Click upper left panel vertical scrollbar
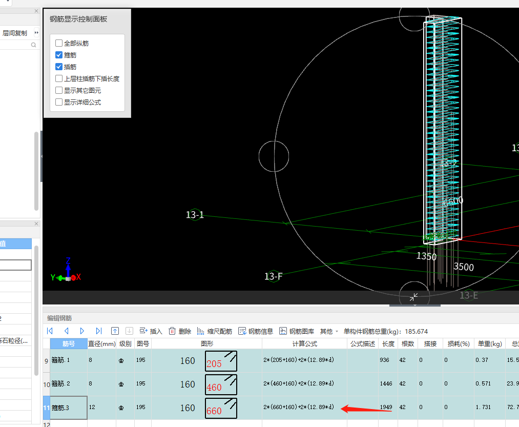This screenshot has width=519, height=427. [x=36, y=171]
